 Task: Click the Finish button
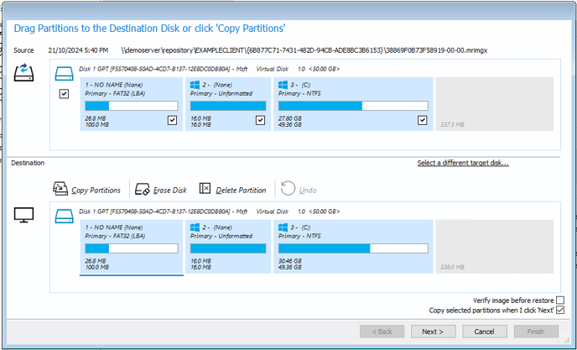pos(536,332)
